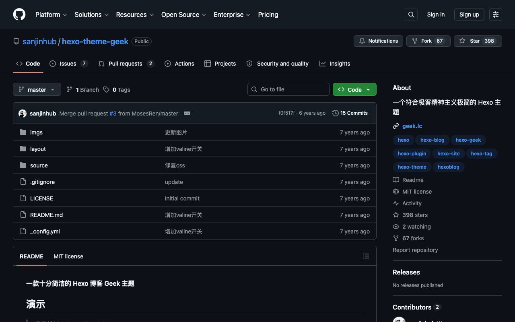Open the search magnifier button
This screenshot has width=515, height=322.
pyautogui.click(x=411, y=14)
